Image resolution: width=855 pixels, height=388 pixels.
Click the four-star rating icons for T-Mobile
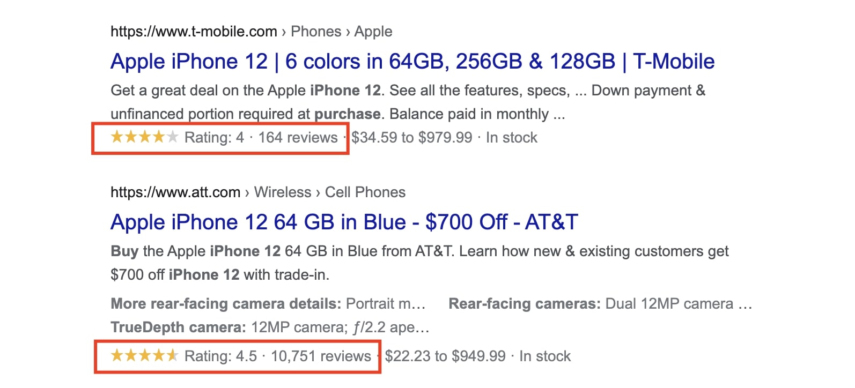click(x=144, y=137)
